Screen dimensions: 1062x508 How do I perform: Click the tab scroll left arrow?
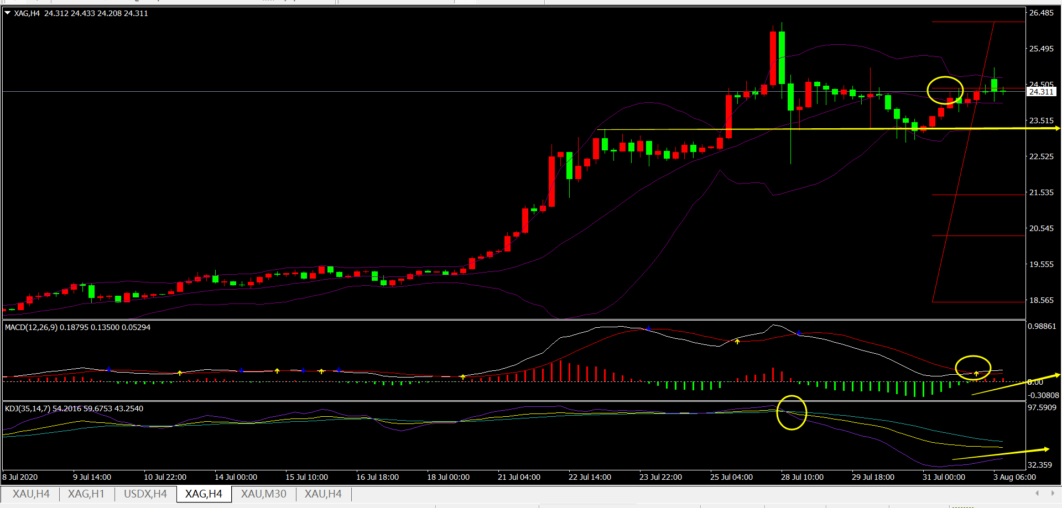point(1037,493)
